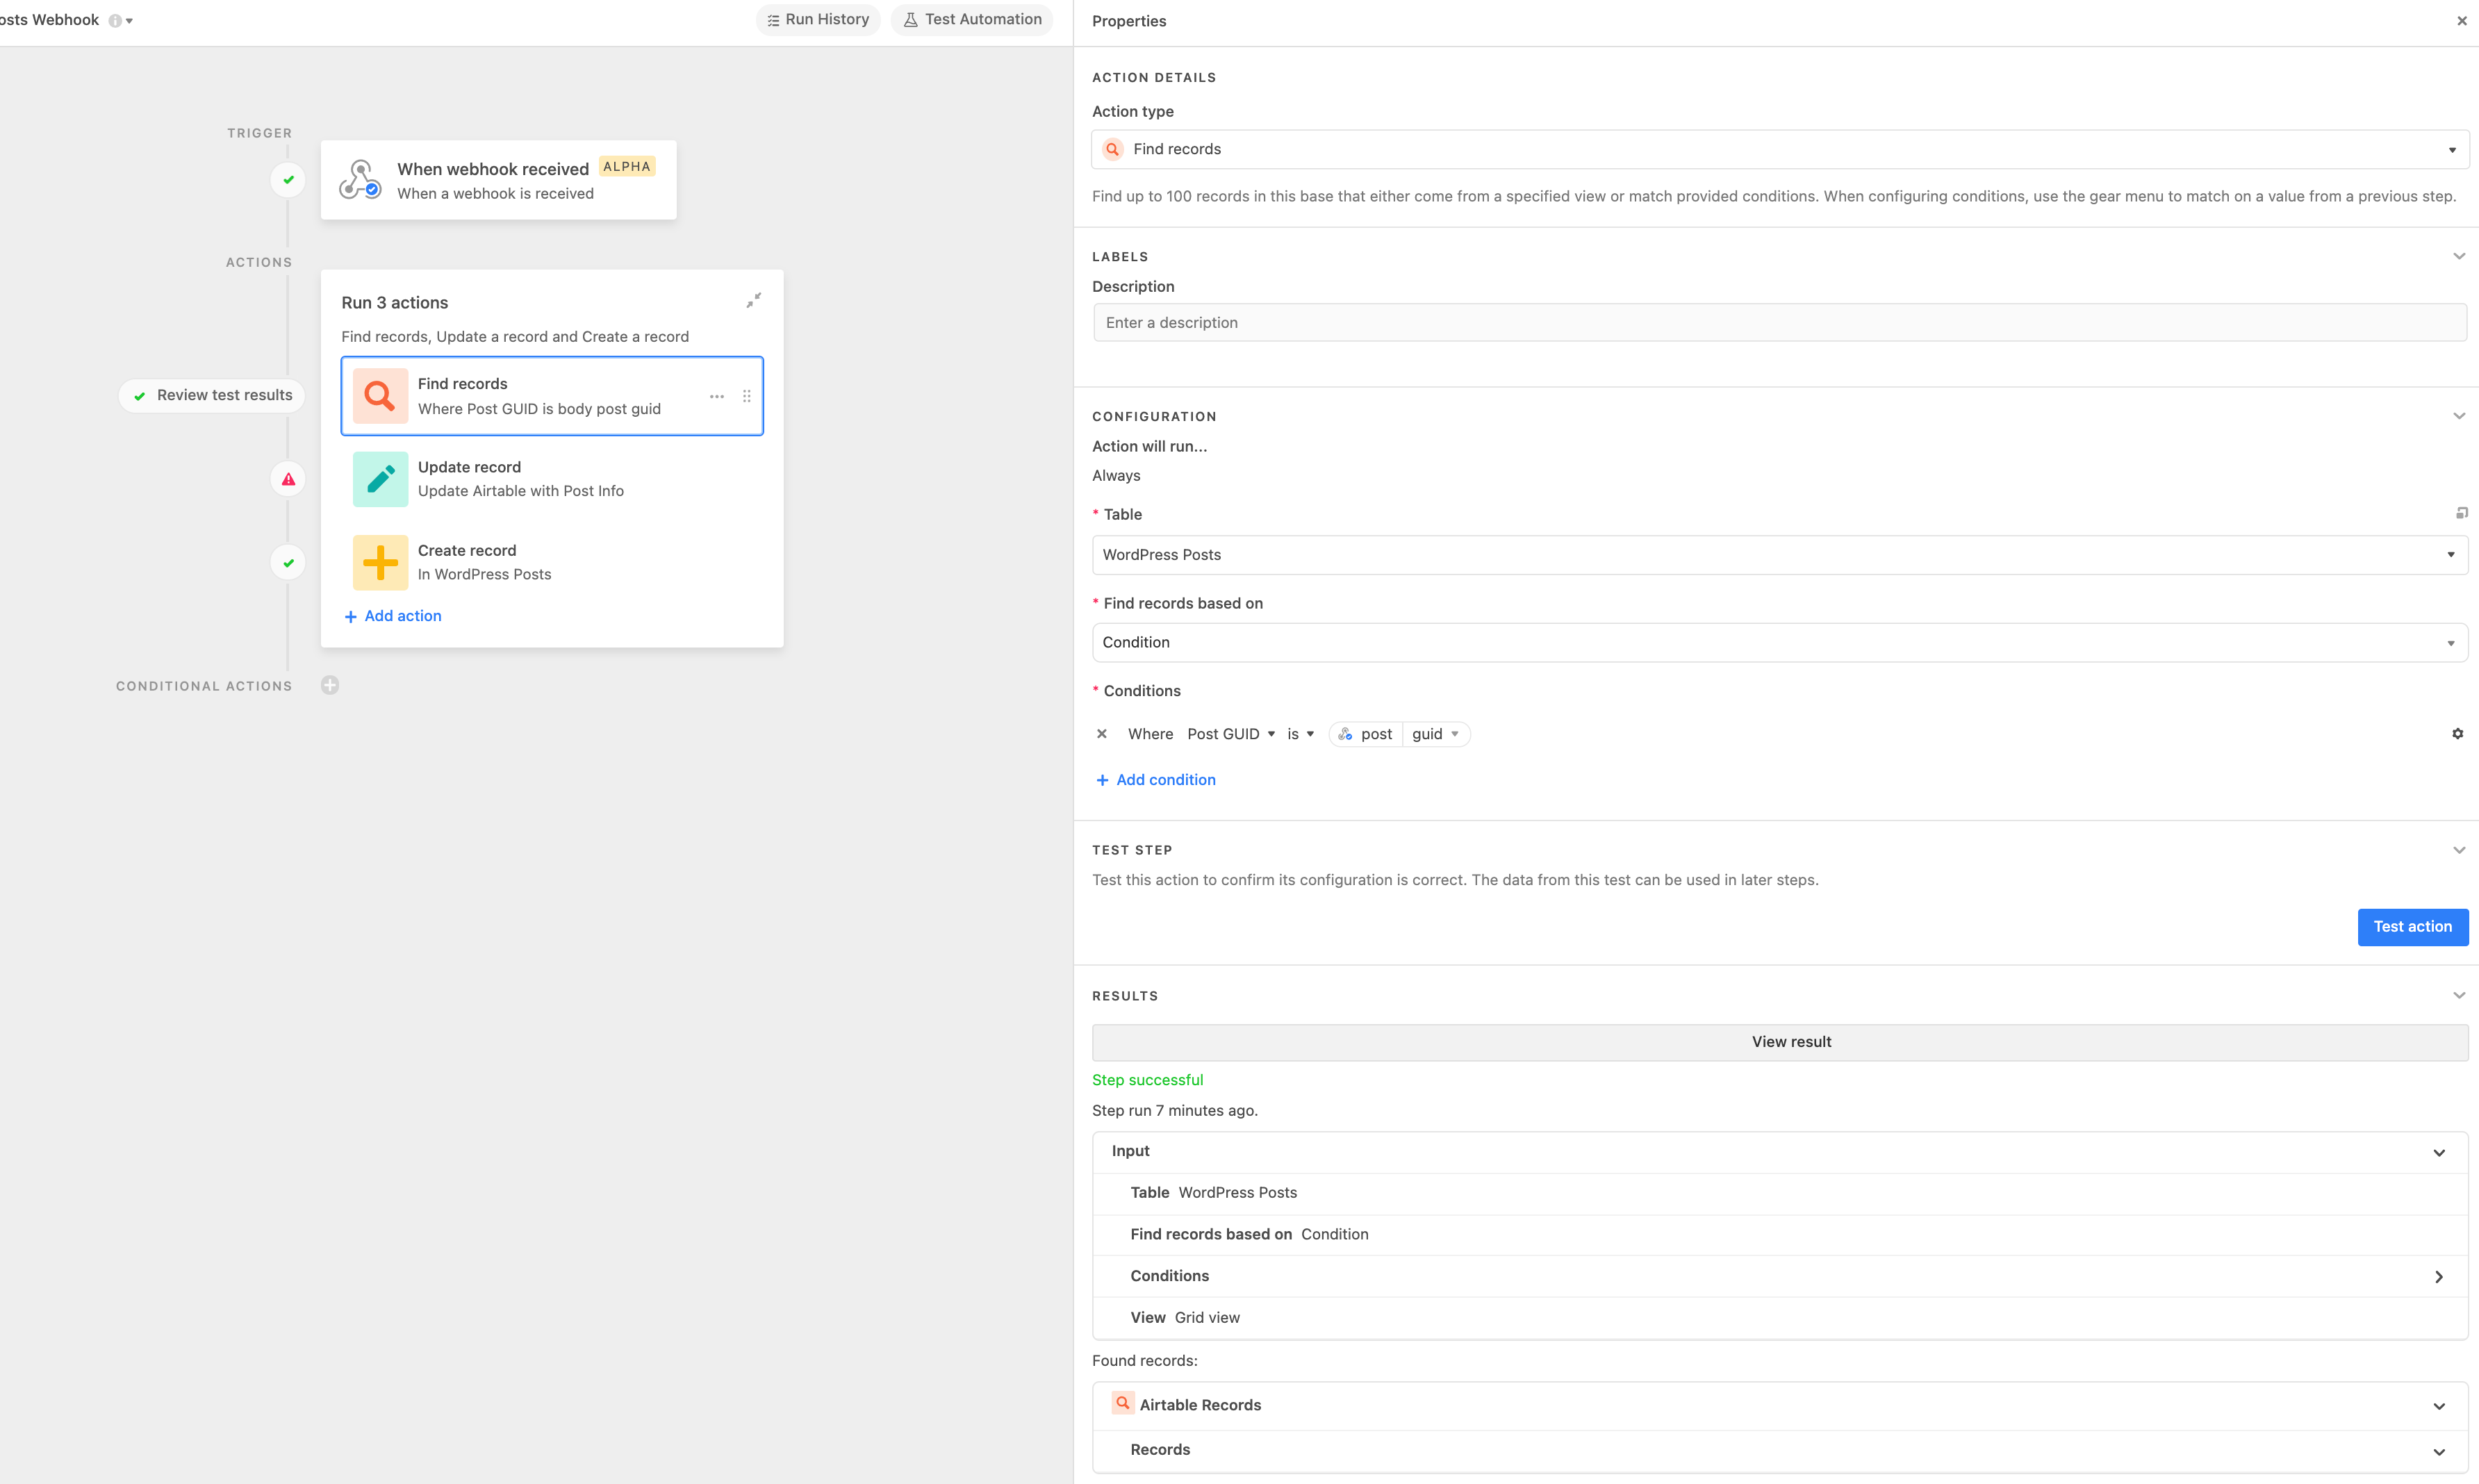Click the green check beside Create record
2479x1484 pixels.
coord(288,563)
